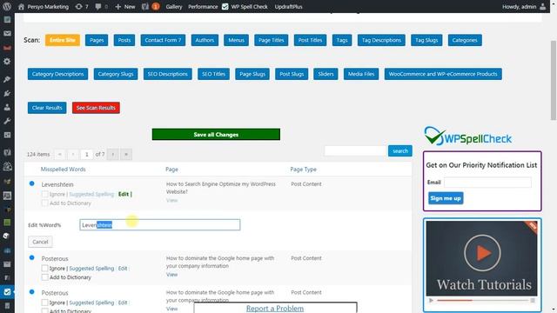Go to the first results page

point(60,154)
